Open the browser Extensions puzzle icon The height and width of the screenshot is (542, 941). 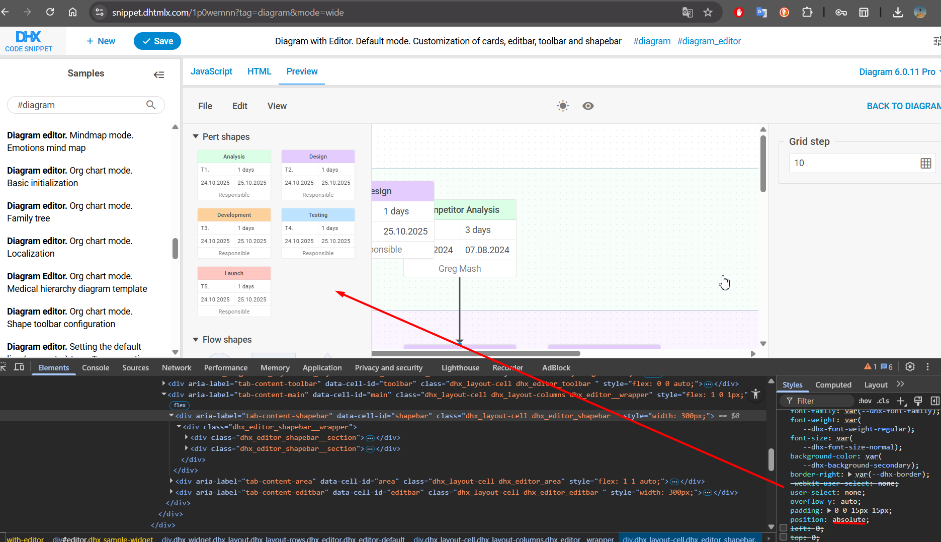tap(807, 13)
